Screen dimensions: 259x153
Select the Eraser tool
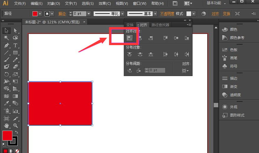15,67
